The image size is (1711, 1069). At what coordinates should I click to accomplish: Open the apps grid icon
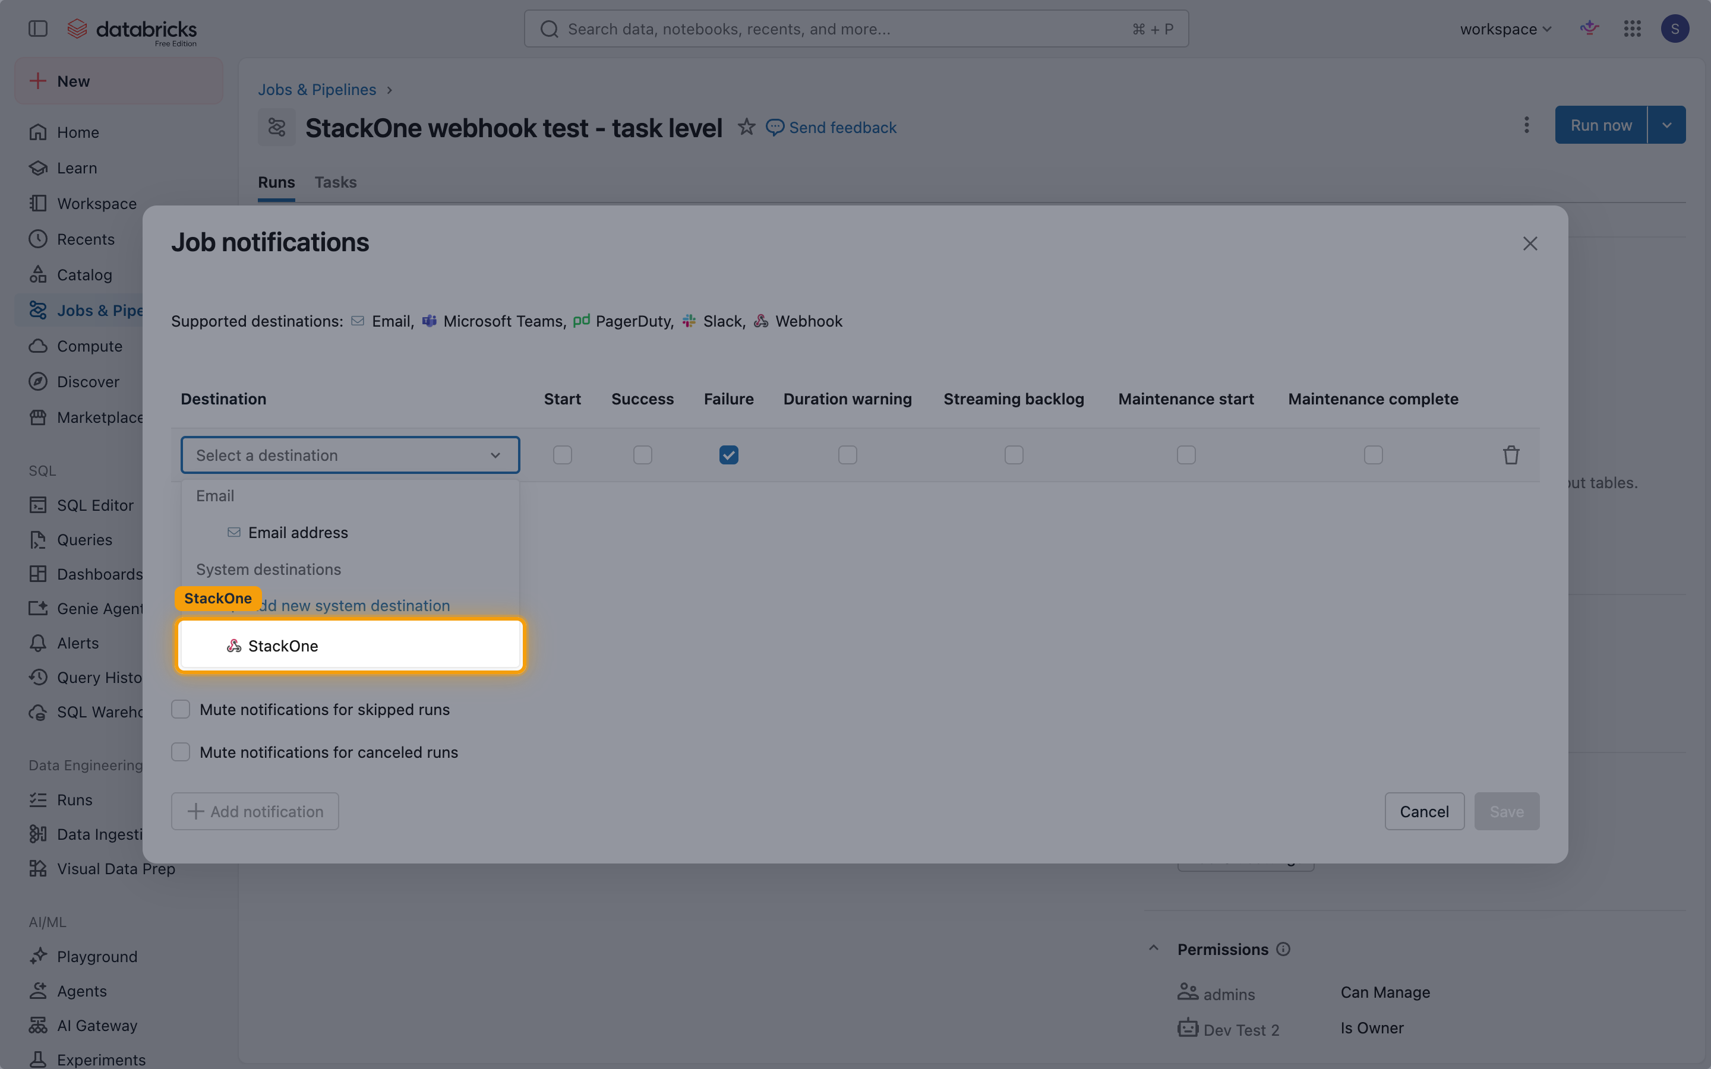[1632, 29]
